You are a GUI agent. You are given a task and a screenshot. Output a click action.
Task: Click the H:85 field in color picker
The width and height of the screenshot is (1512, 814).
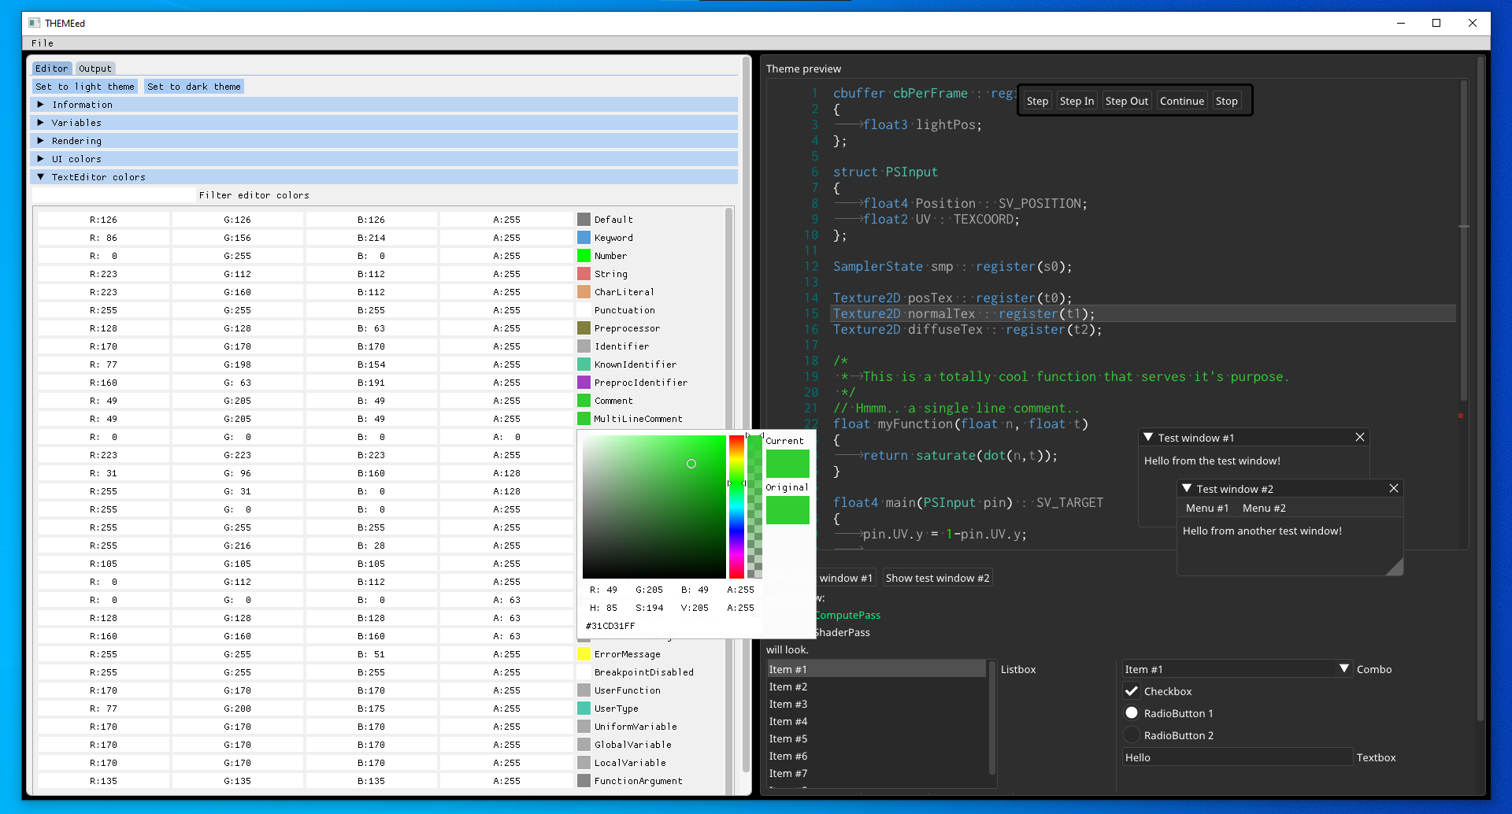[604, 608]
